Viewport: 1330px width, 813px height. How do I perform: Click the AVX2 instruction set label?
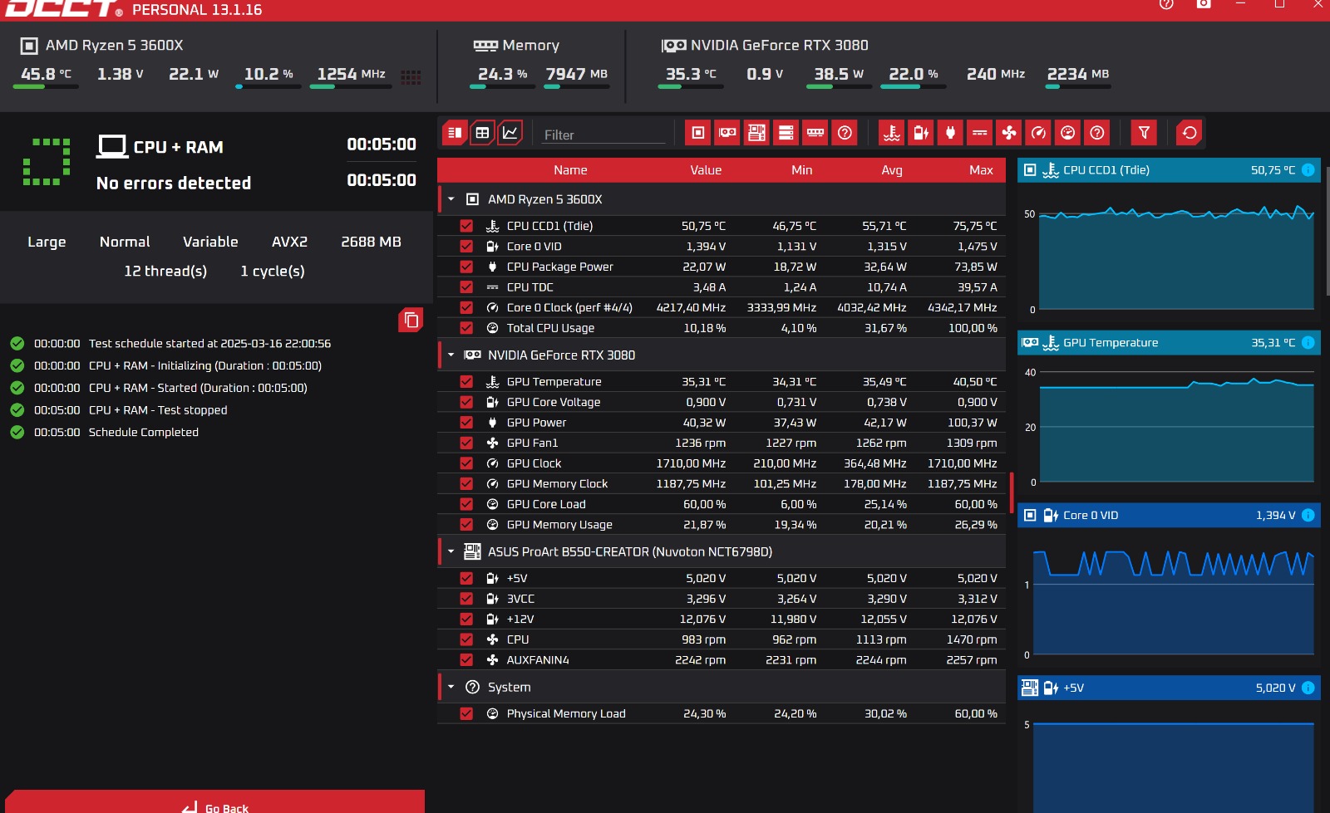tap(289, 242)
